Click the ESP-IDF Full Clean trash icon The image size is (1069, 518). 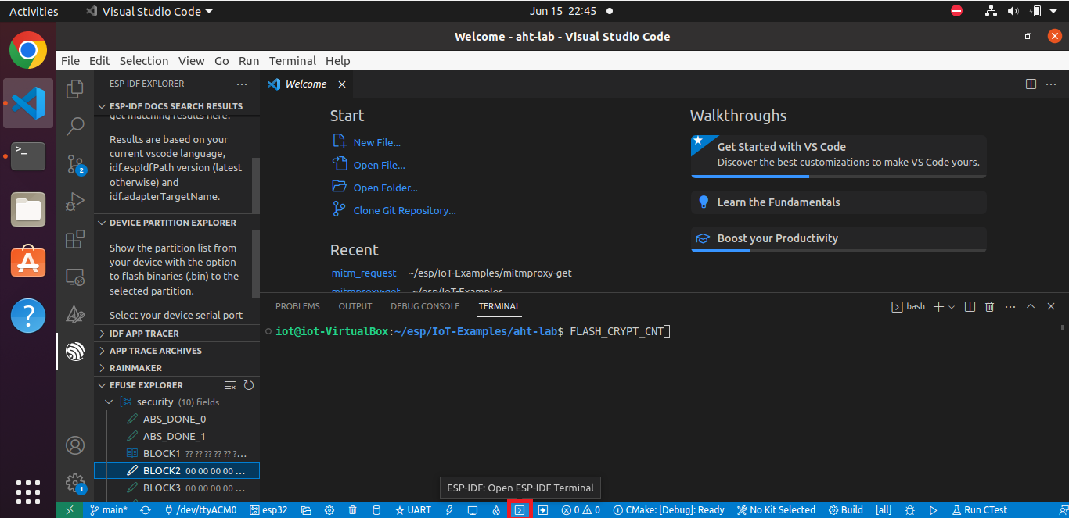(353, 510)
